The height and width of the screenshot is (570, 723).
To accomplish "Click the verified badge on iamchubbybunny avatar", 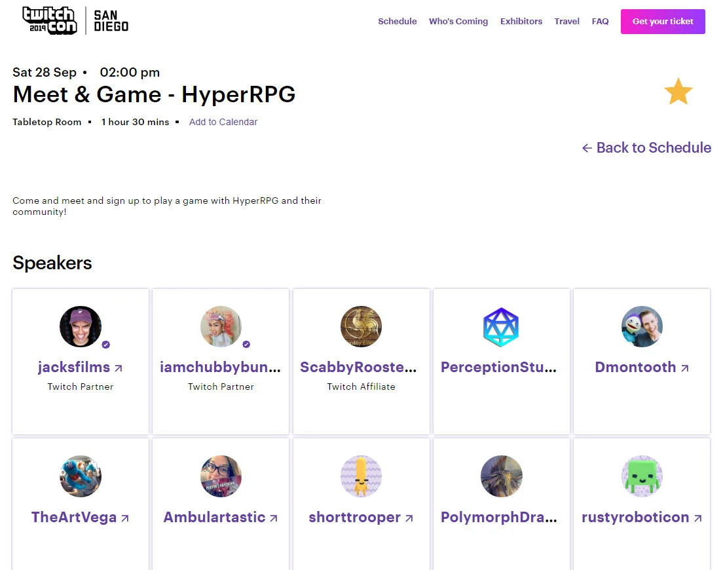I will (246, 344).
